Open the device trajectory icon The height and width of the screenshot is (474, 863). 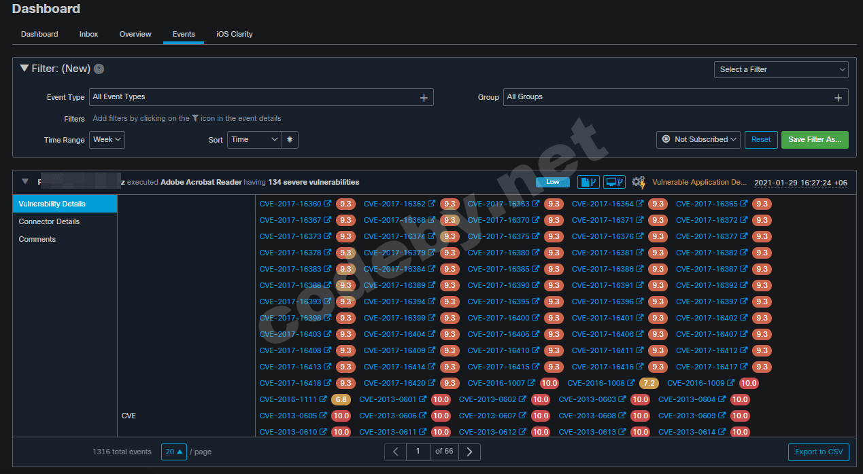tap(614, 182)
